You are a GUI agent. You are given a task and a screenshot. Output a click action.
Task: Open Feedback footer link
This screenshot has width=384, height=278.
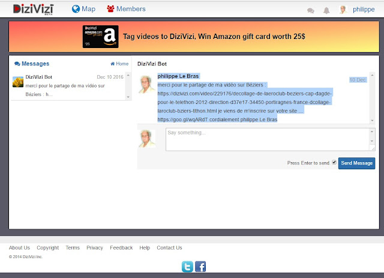pyautogui.click(x=121, y=248)
